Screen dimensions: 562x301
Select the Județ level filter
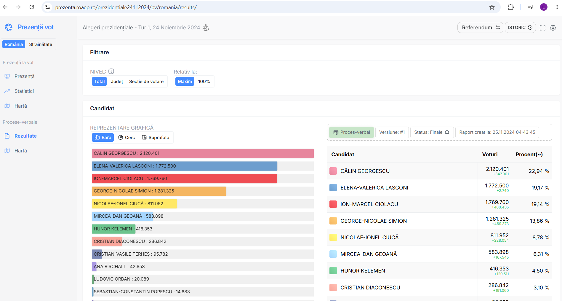tap(117, 82)
